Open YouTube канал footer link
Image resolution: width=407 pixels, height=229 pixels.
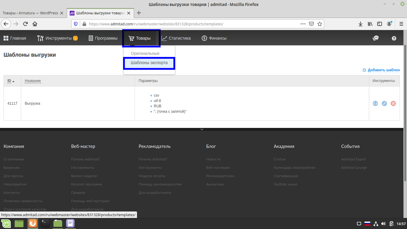tap(285, 184)
